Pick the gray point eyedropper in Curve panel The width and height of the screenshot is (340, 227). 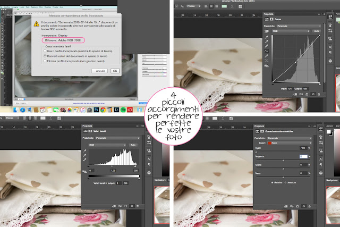[x=267, y=41]
